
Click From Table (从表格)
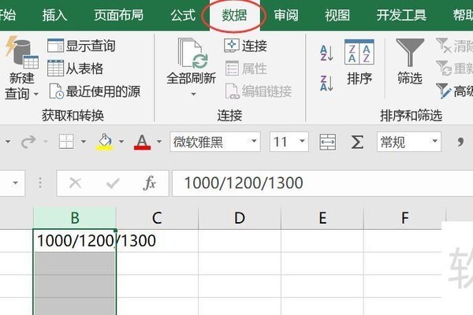76,69
